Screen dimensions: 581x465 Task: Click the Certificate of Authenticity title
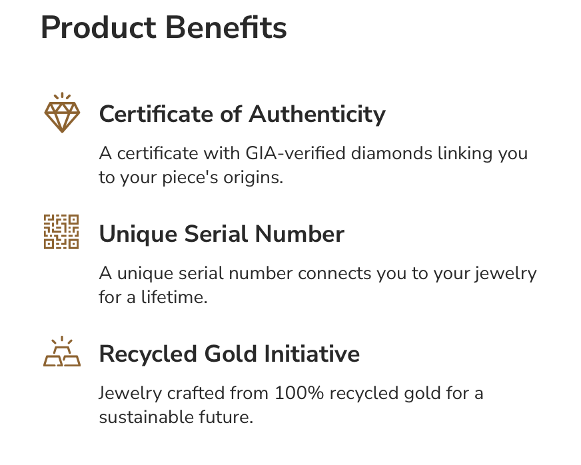[x=242, y=114]
